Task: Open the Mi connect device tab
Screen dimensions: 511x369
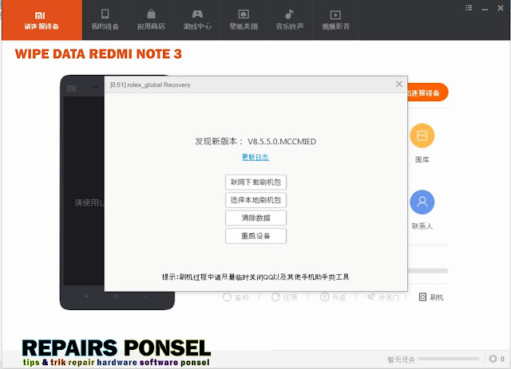Action: (x=42, y=20)
